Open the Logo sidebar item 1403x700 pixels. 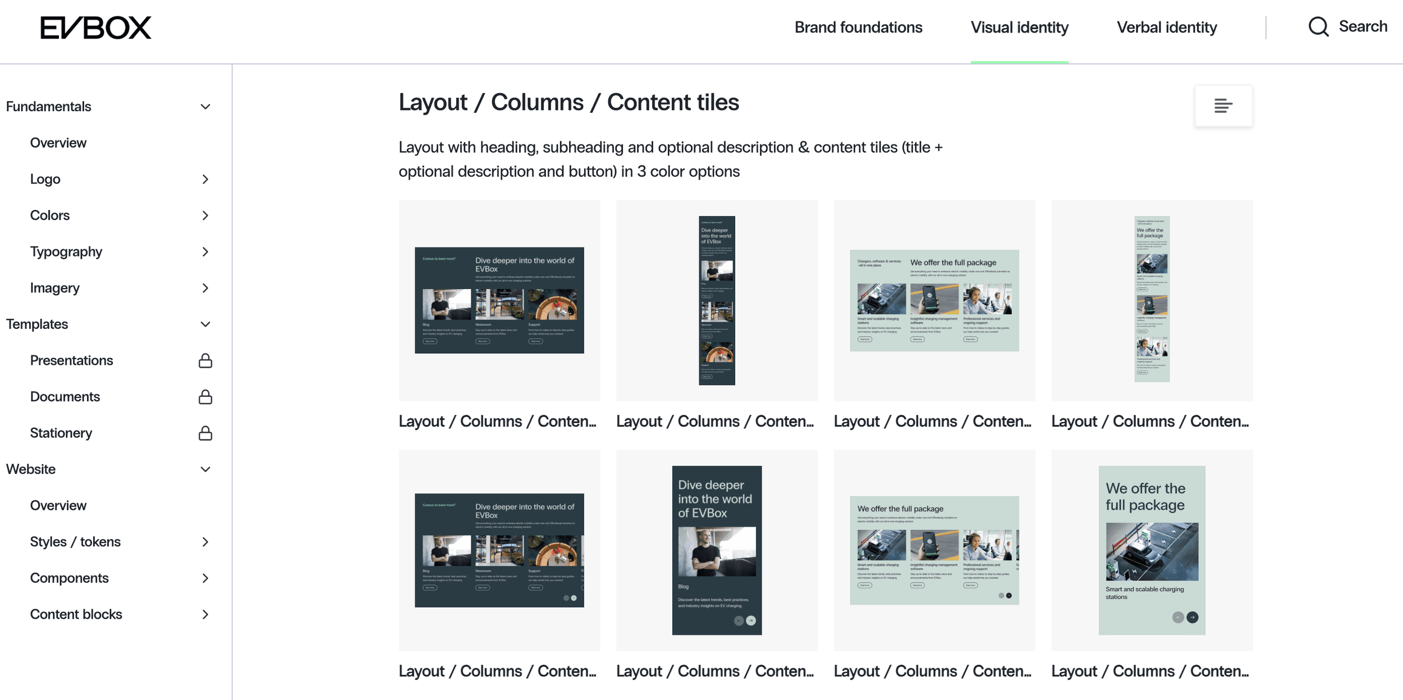[45, 179]
